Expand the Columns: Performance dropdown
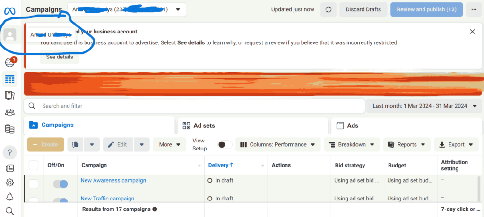The height and width of the screenshot is (217, 484). [278, 145]
